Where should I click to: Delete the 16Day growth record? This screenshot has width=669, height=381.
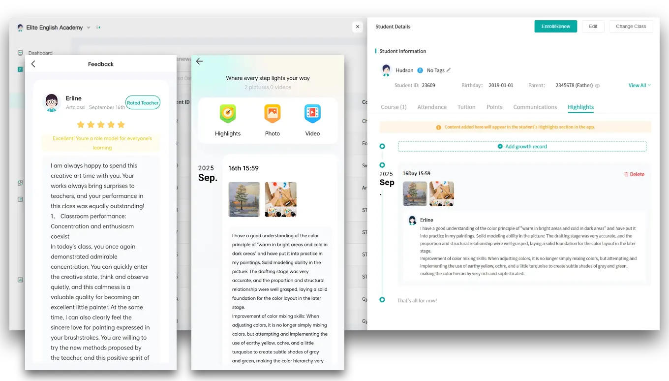click(634, 174)
